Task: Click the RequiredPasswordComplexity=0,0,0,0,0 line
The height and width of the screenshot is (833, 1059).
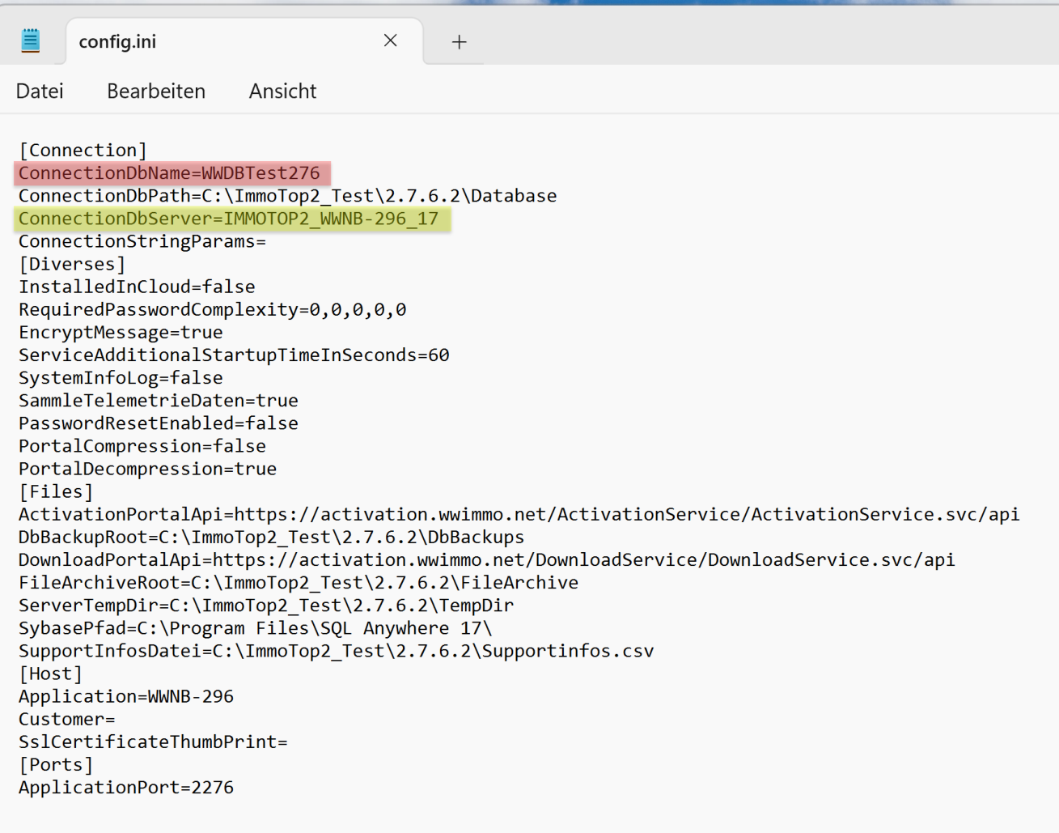Action: pos(213,309)
